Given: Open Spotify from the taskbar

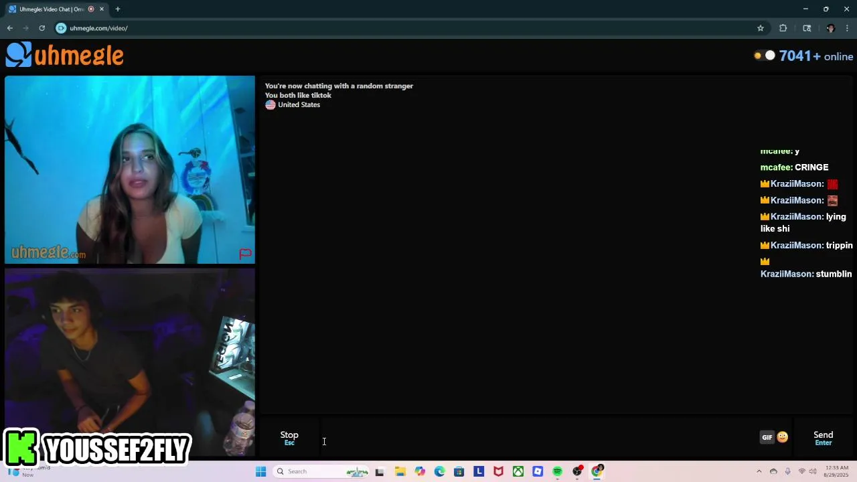Looking at the screenshot, I should pos(558,471).
